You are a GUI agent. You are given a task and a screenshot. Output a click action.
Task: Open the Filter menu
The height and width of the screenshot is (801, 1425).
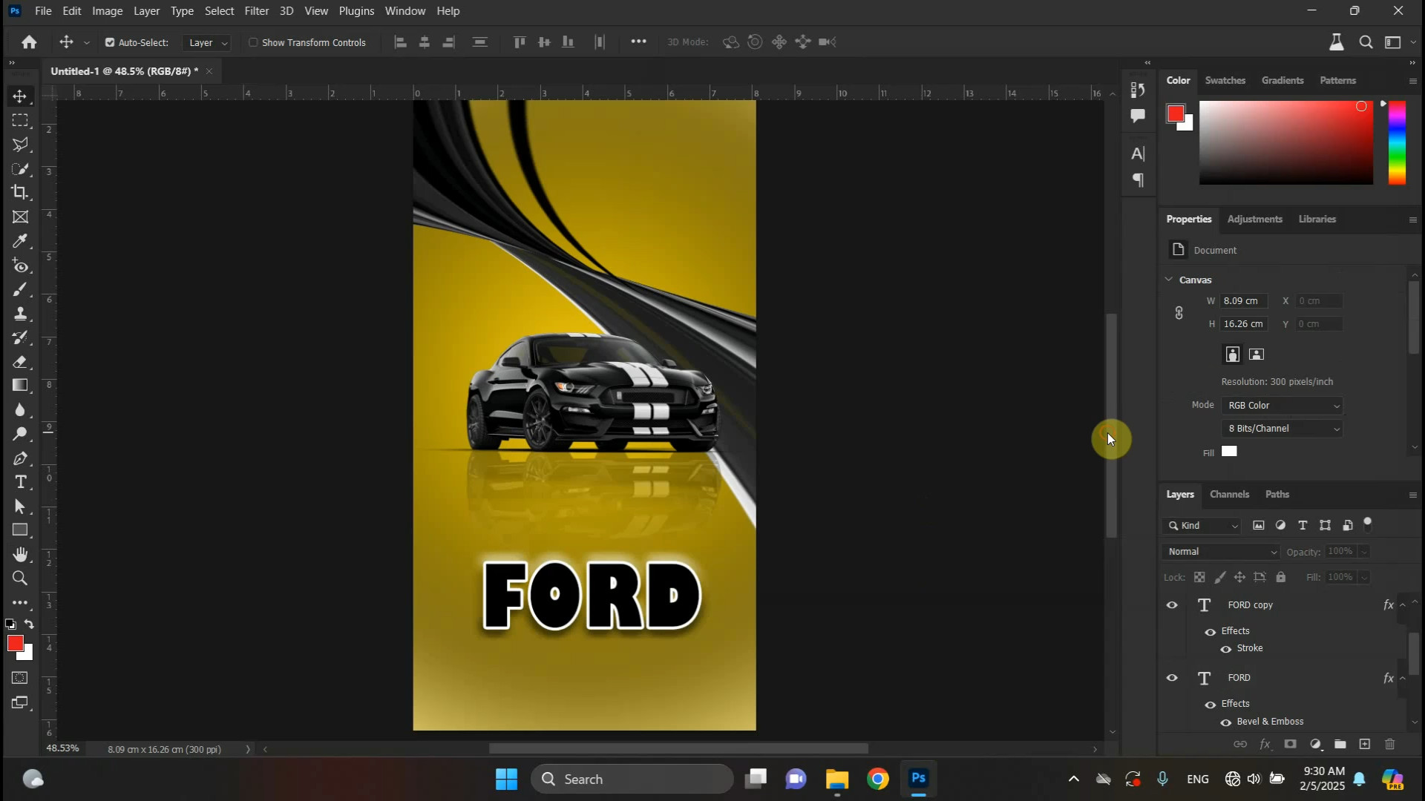point(256,11)
